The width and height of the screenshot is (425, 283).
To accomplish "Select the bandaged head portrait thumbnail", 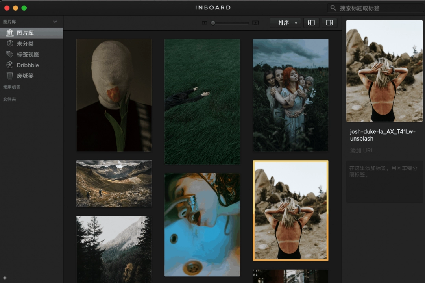I will pos(114,95).
